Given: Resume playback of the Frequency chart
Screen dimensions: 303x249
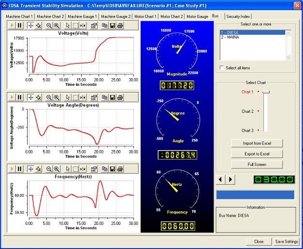Looking at the screenshot, I should (12, 169).
